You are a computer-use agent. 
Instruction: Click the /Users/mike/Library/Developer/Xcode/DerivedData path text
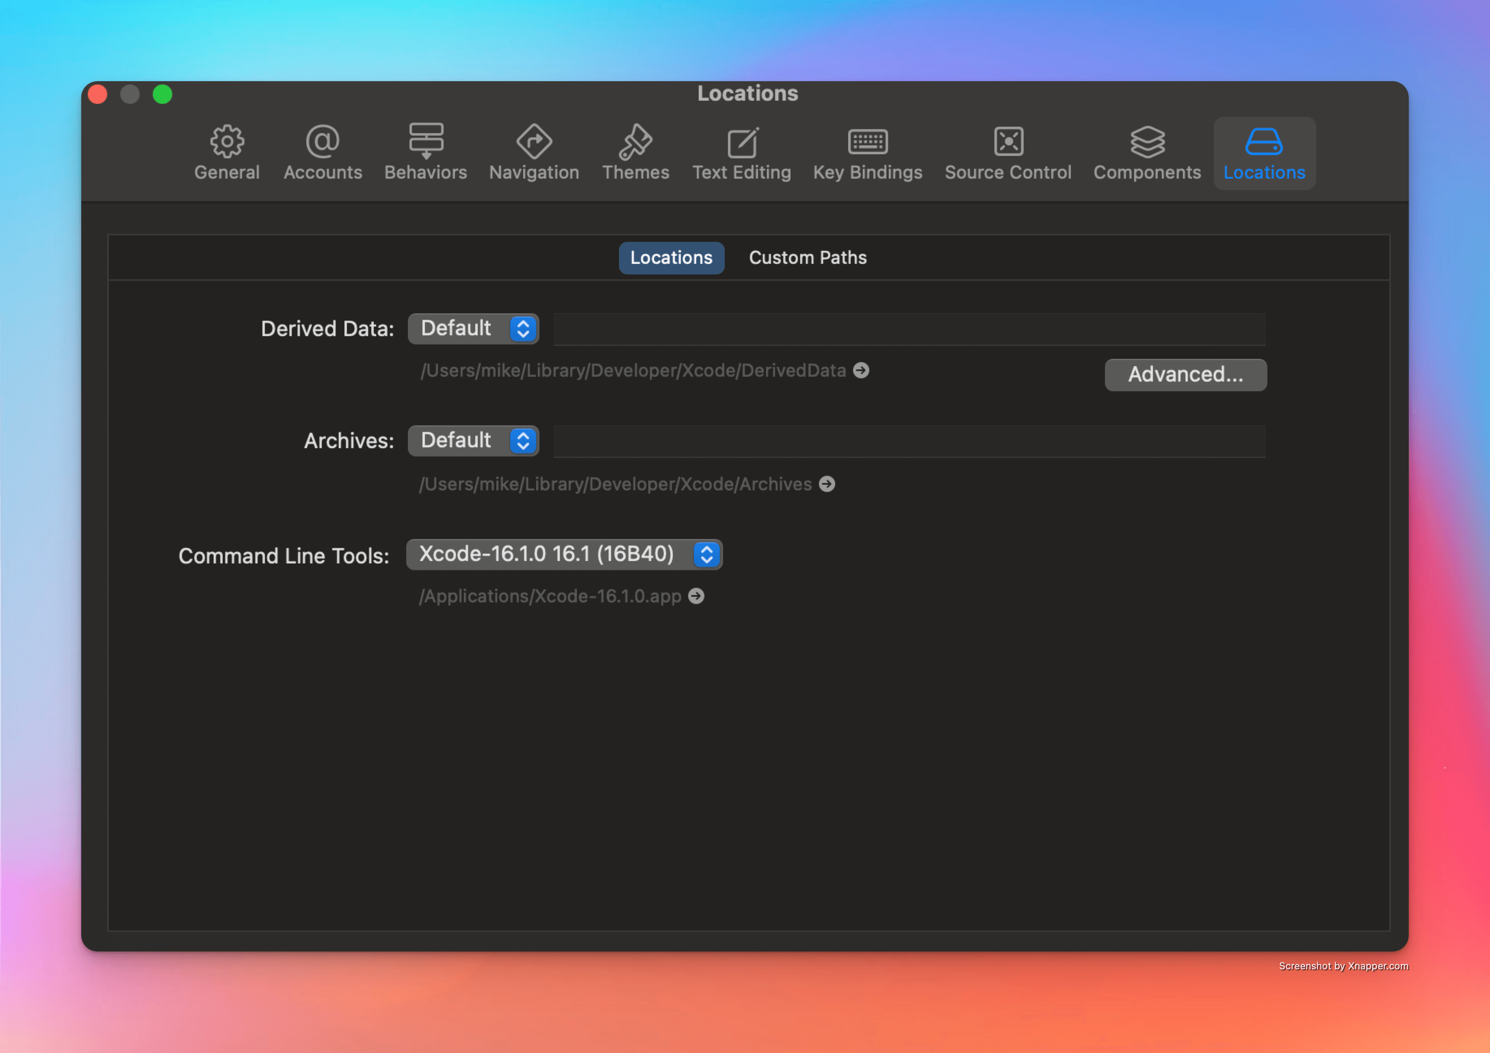click(633, 370)
